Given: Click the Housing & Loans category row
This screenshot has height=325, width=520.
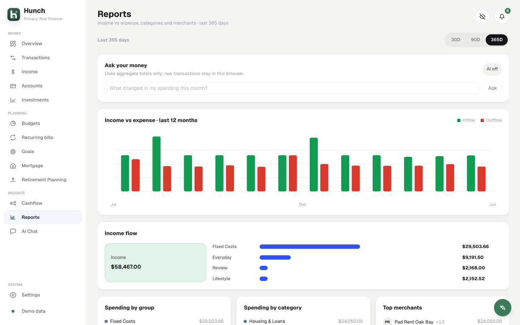Looking at the screenshot, I should [303, 321].
